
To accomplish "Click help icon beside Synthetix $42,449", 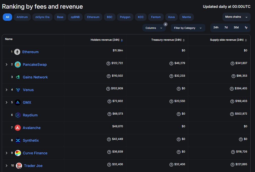I will [x=109, y=139].
